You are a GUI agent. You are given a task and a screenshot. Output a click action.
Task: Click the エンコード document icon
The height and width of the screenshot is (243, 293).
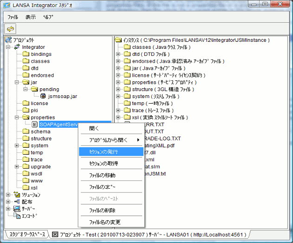[x=17, y=216]
